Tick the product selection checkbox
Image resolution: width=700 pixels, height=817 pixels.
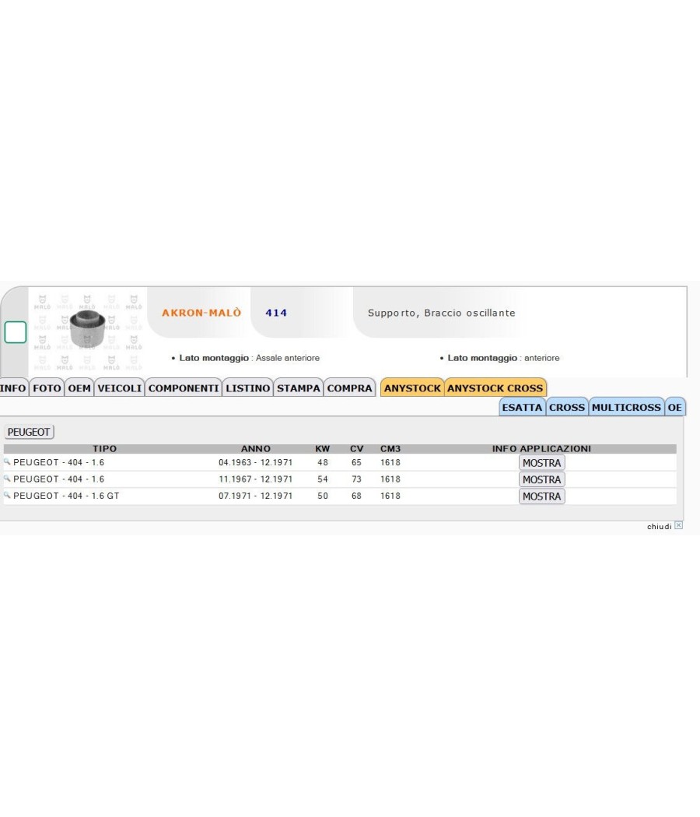(x=16, y=332)
